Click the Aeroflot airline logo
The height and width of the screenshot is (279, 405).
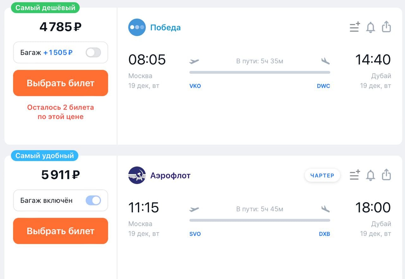coord(137,175)
